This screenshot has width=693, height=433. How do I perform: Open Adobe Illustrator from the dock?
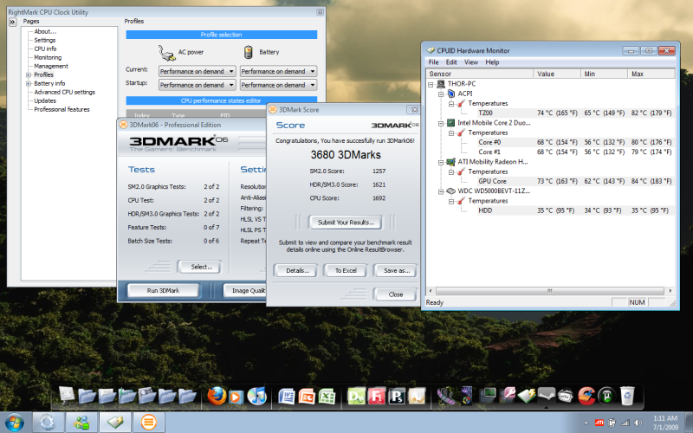pos(417,397)
